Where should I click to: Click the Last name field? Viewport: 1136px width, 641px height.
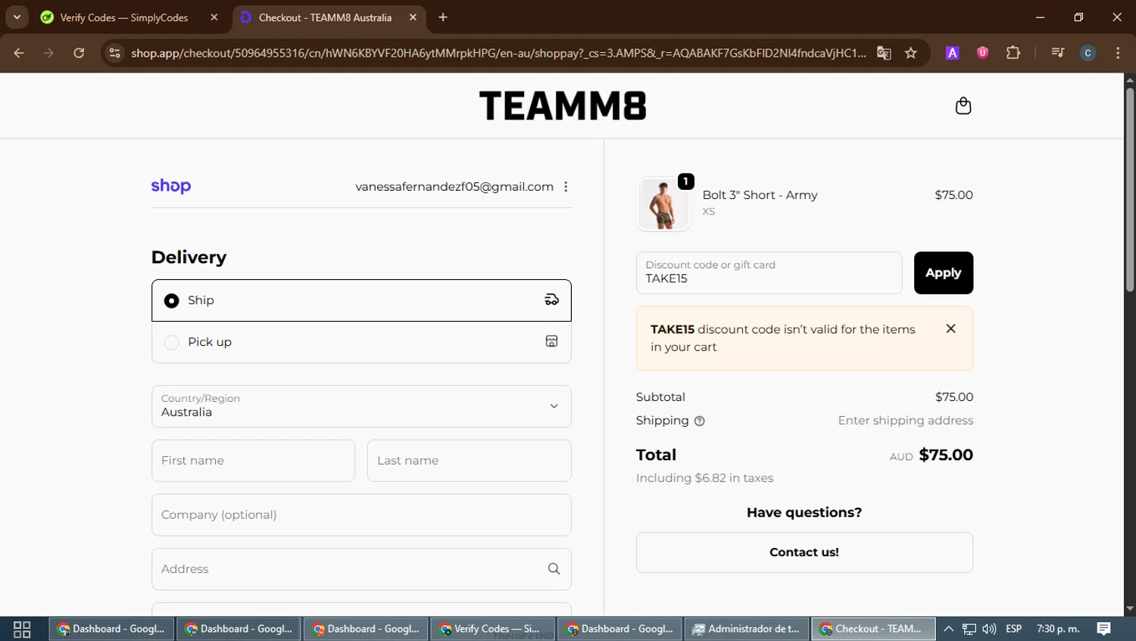(469, 460)
